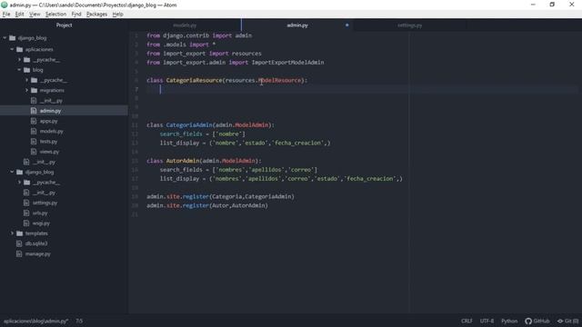The height and width of the screenshot is (327, 582).
Task: Click the templates folder icon
Action: tap(20, 233)
